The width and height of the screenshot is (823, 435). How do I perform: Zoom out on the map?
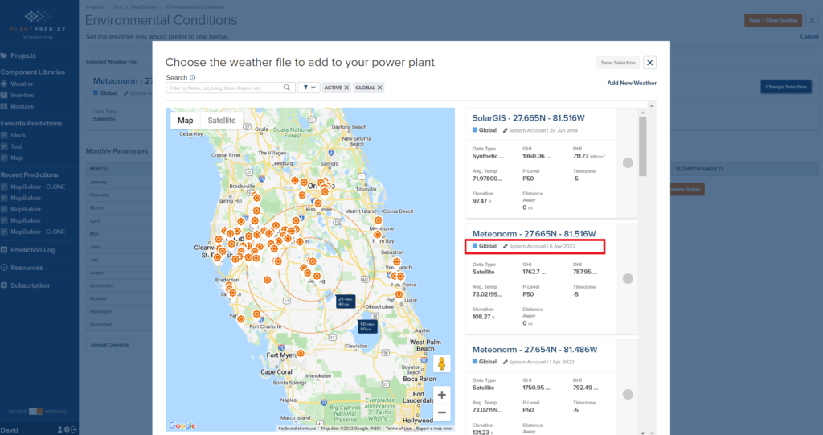(441, 412)
